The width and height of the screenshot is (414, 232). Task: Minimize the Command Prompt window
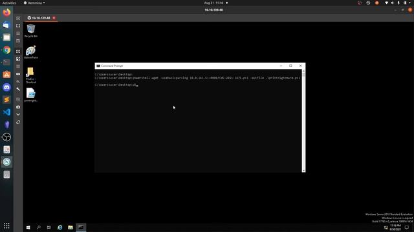tap(281, 66)
